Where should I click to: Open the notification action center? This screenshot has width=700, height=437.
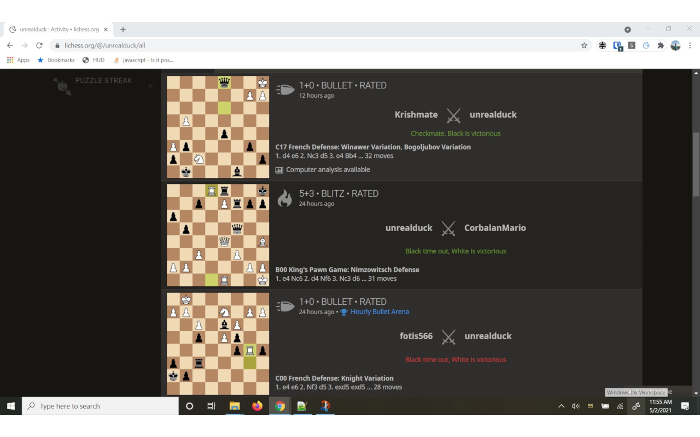(685, 406)
